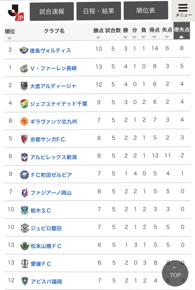This screenshot has height=290, width=195.
Task: Sort by 得失点 active column arrow
Action: [181, 37]
